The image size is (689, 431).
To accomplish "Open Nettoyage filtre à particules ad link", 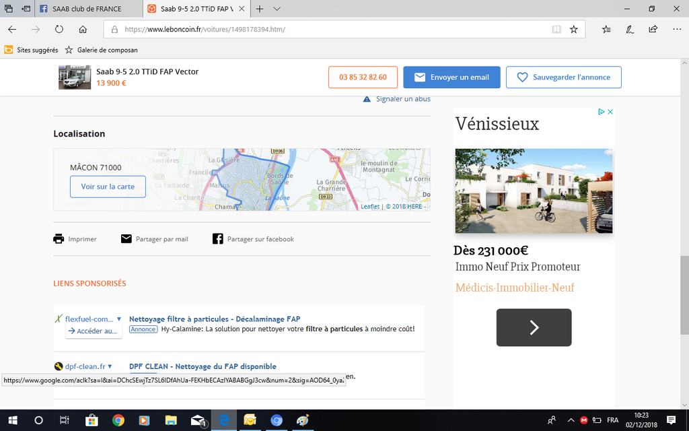I will coord(215,319).
